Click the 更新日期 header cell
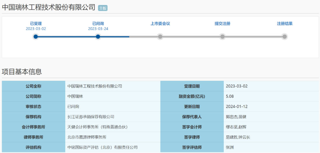320x153 pixels. [192, 107]
